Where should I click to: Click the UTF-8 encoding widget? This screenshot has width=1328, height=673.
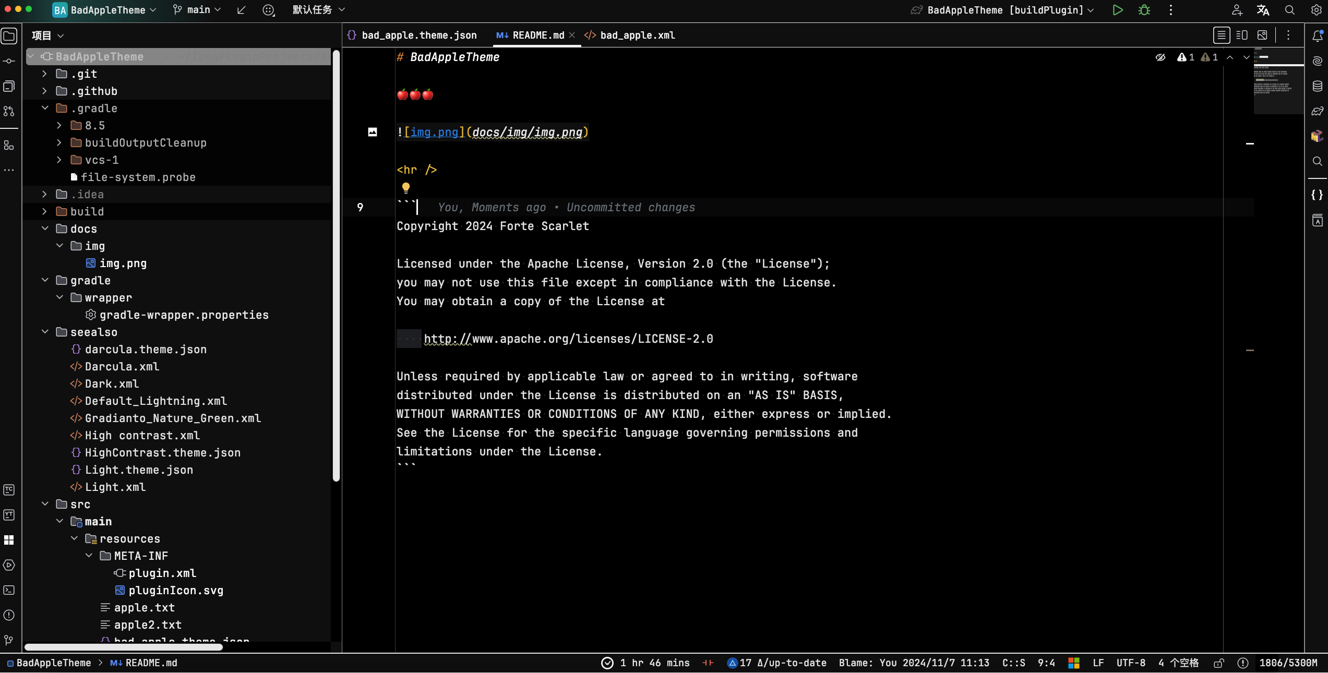[1131, 663]
